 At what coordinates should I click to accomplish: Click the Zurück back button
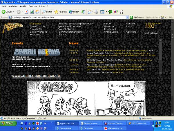(x=7, y=12)
